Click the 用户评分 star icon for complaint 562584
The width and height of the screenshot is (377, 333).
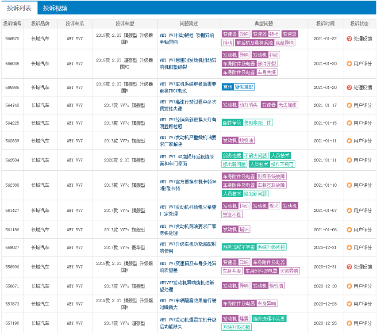click(349, 160)
